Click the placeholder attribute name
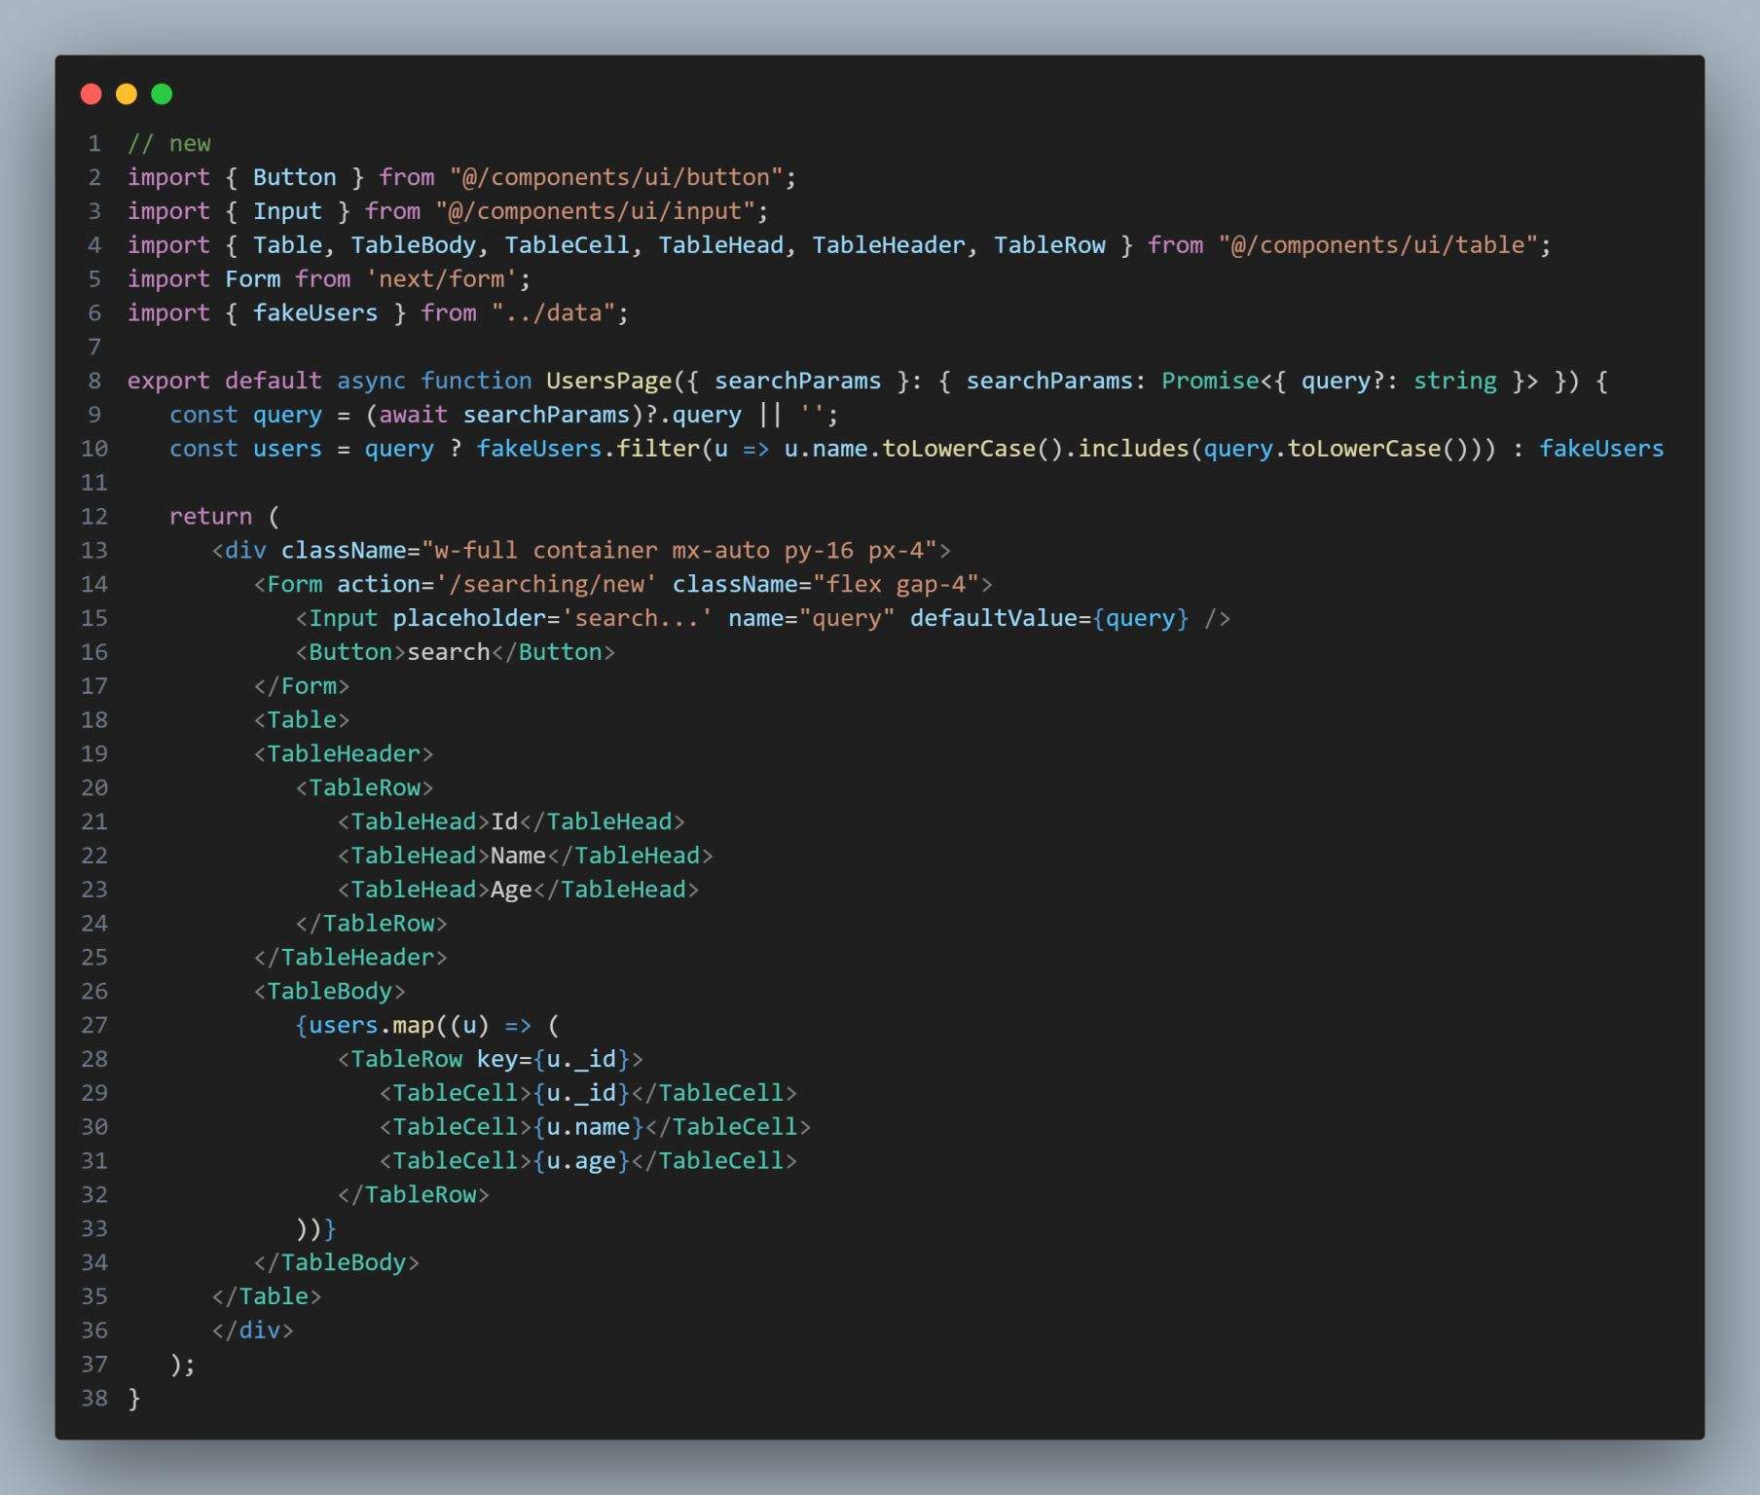The image size is (1760, 1495). (469, 618)
